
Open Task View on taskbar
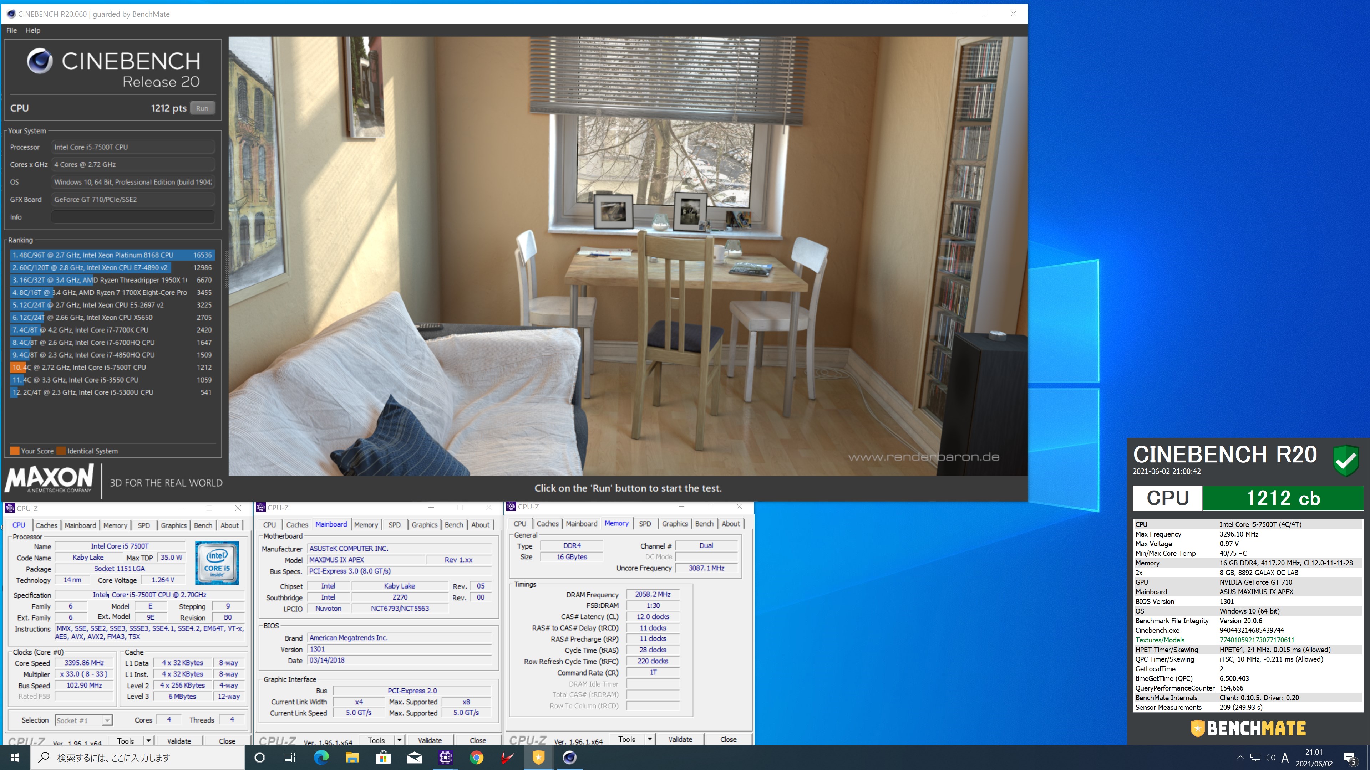pyautogui.click(x=290, y=757)
